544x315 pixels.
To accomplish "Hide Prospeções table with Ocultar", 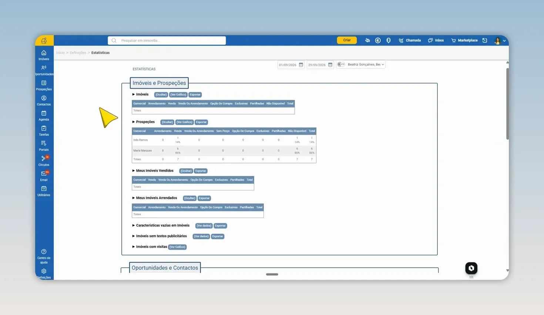I will 167,122.
